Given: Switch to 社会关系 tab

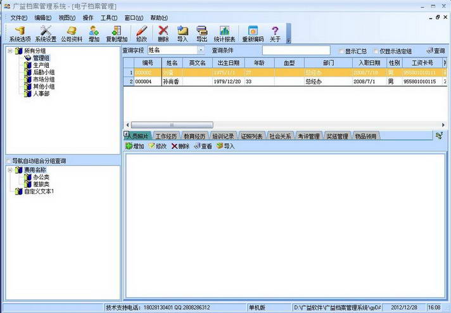Looking at the screenshot, I should click(x=280, y=136).
